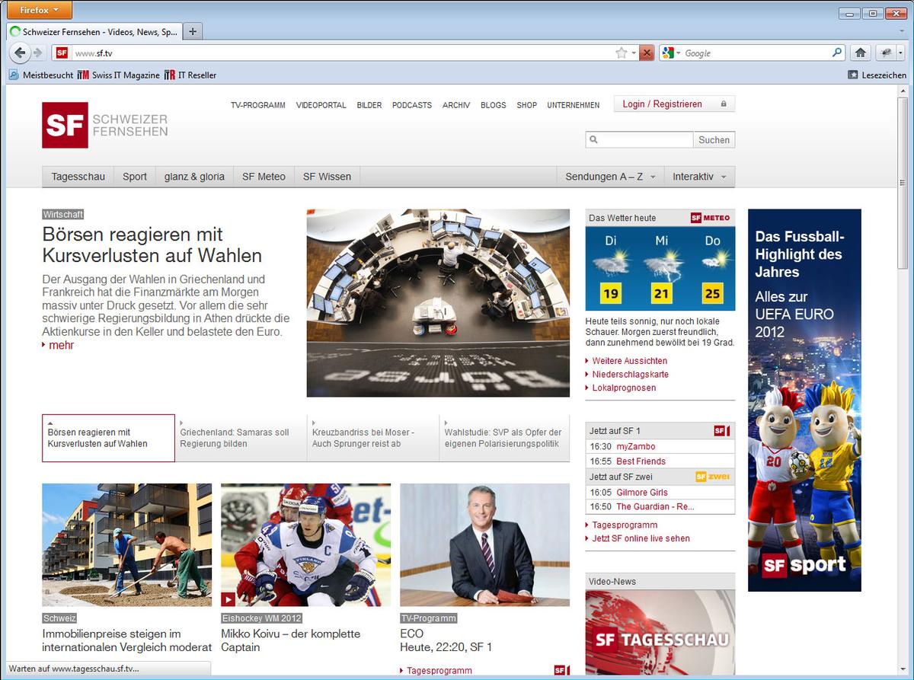The width and height of the screenshot is (914, 680).
Task: Click the SF Meteo logo in the weather box
Action: click(x=711, y=218)
